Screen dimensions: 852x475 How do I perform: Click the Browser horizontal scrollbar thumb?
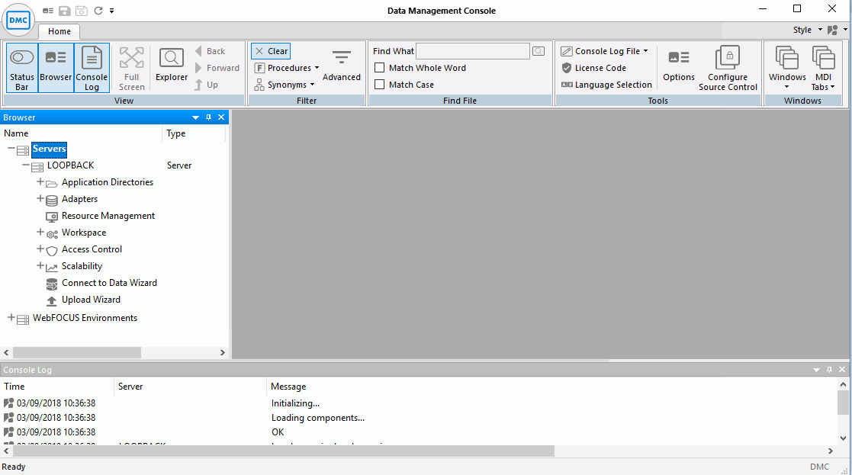coord(76,353)
